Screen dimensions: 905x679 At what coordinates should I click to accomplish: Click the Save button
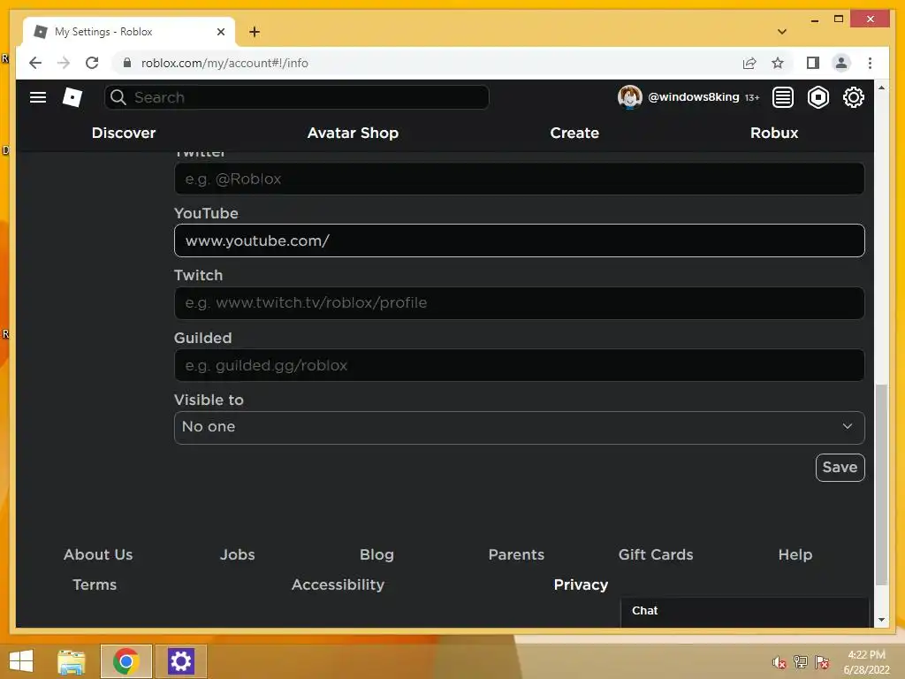(x=840, y=467)
